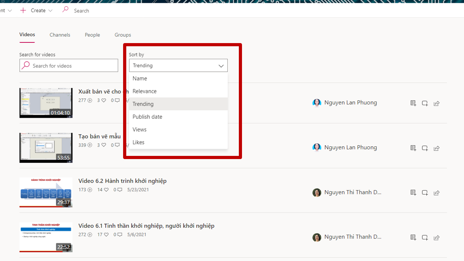Click comment icon under Video 6.1 title

tap(120, 235)
